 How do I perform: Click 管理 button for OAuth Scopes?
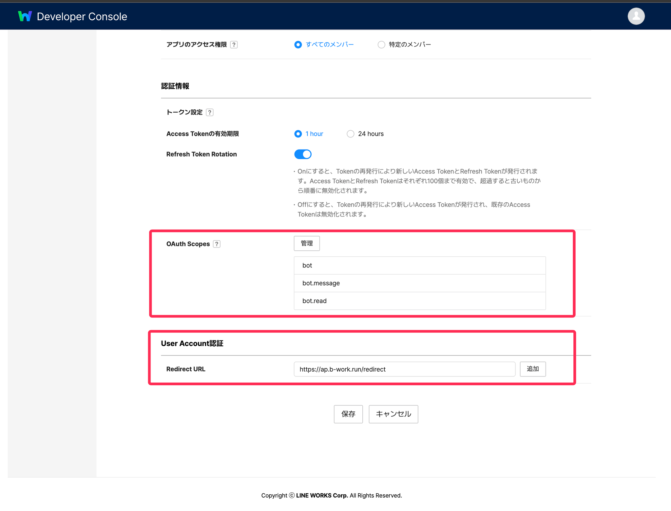point(307,244)
